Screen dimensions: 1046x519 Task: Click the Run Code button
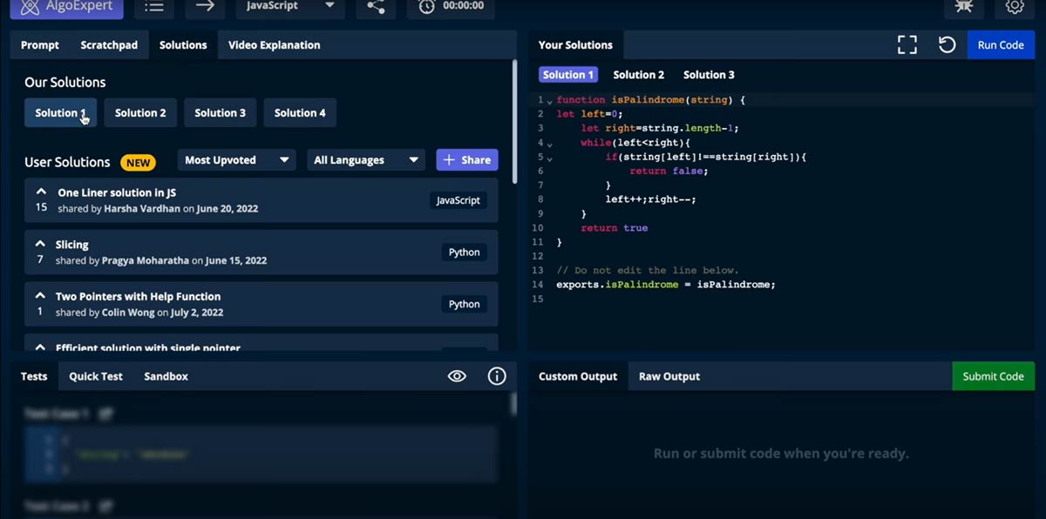point(1001,45)
